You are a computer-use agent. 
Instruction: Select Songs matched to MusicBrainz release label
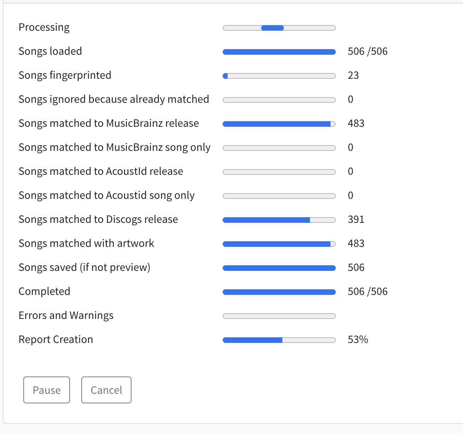pos(109,123)
